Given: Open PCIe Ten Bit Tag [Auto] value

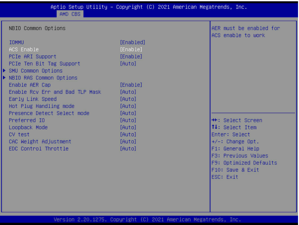Looking at the screenshot, I should click(128, 64).
